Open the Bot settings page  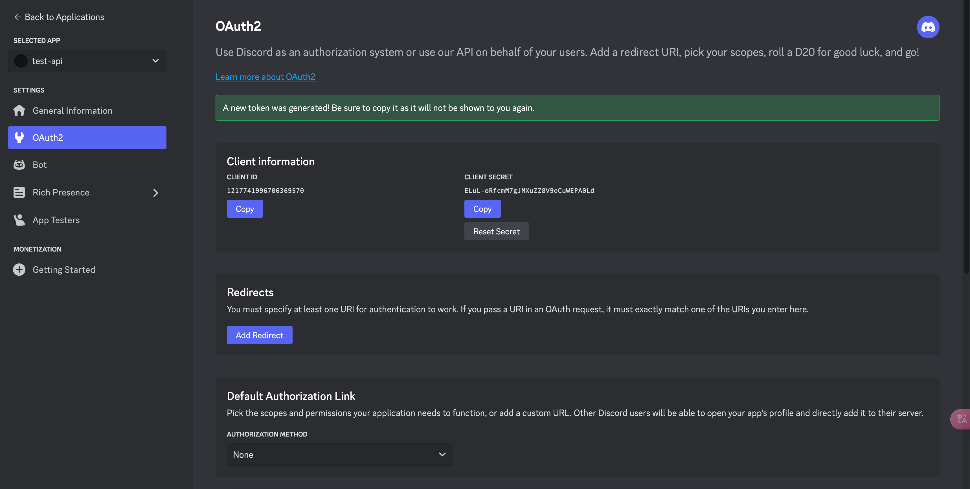click(x=87, y=164)
